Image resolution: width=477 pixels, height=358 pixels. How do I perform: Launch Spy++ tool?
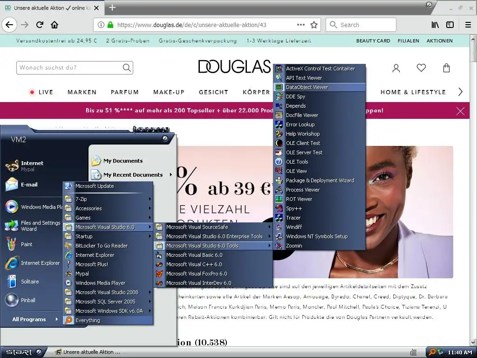[319, 208]
